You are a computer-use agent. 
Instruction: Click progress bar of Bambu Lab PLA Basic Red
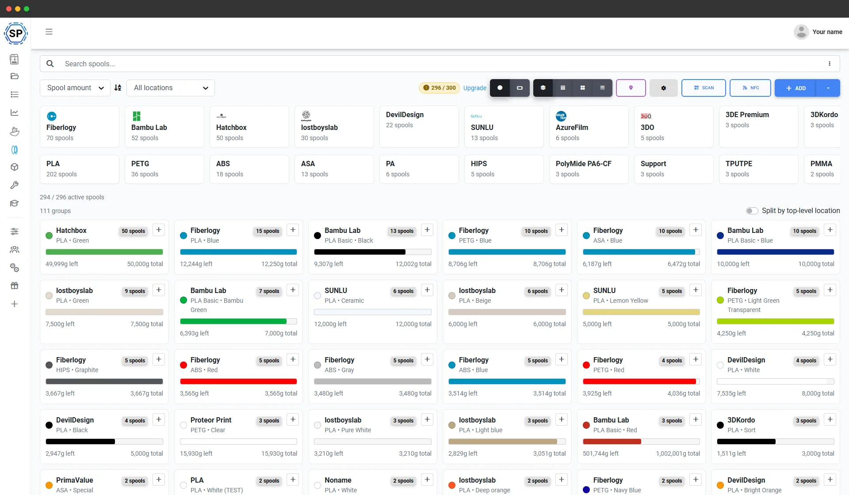pyautogui.click(x=641, y=442)
